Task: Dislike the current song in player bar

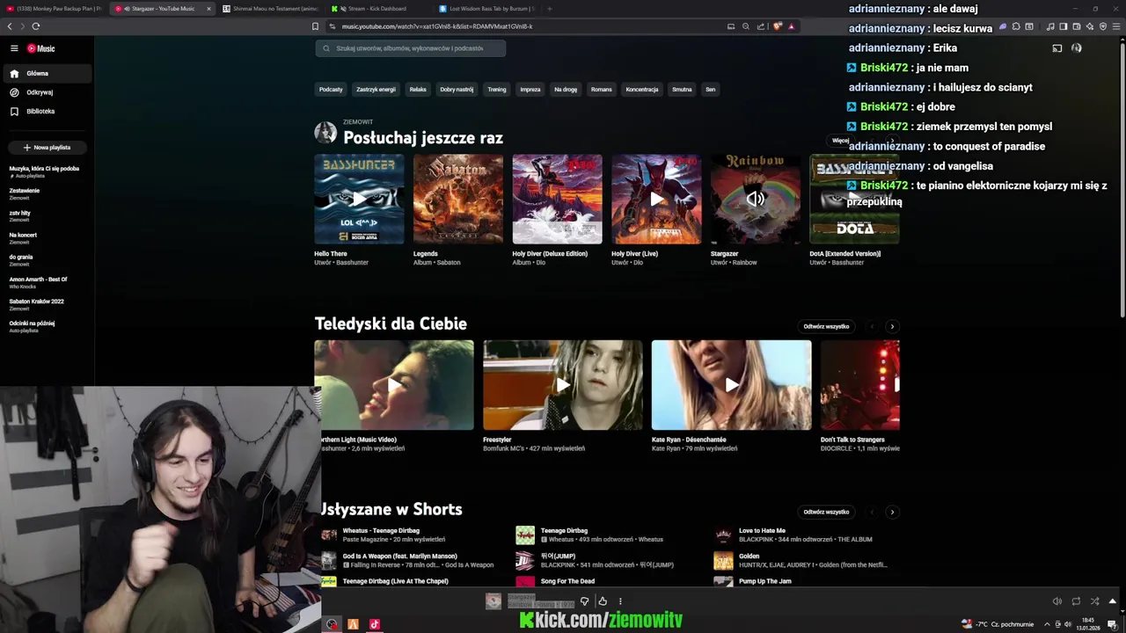Action: point(584,601)
